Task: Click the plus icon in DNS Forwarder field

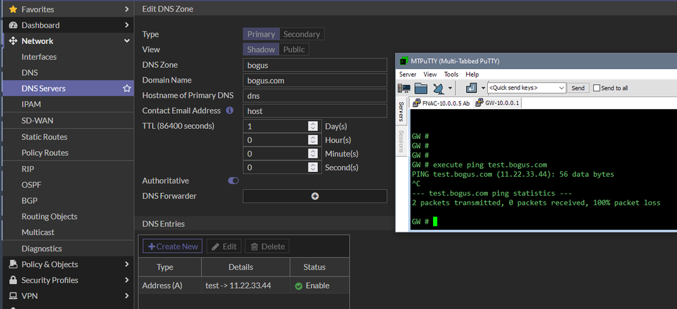Action: pos(315,196)
